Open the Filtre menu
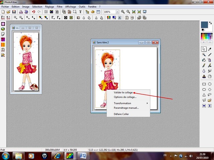This screenshot has width=214, height=160. [60, 7]
